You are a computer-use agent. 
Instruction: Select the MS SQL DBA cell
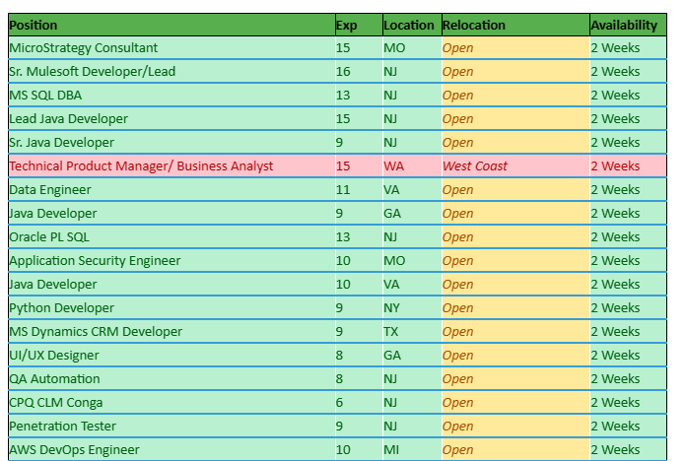[x=171, y=95]
